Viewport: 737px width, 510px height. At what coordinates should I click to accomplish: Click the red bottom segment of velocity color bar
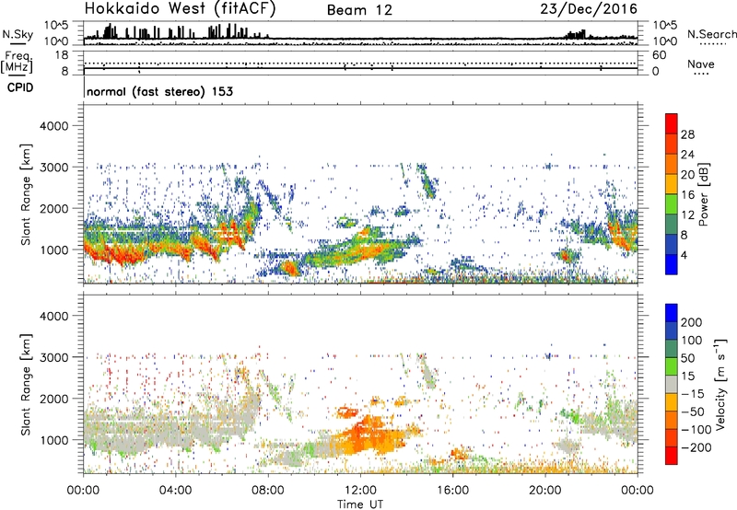[672, 456]
